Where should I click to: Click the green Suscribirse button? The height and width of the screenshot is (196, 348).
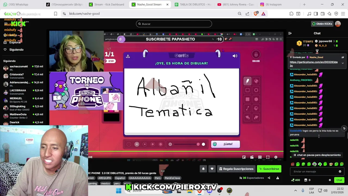pos(269,169)
